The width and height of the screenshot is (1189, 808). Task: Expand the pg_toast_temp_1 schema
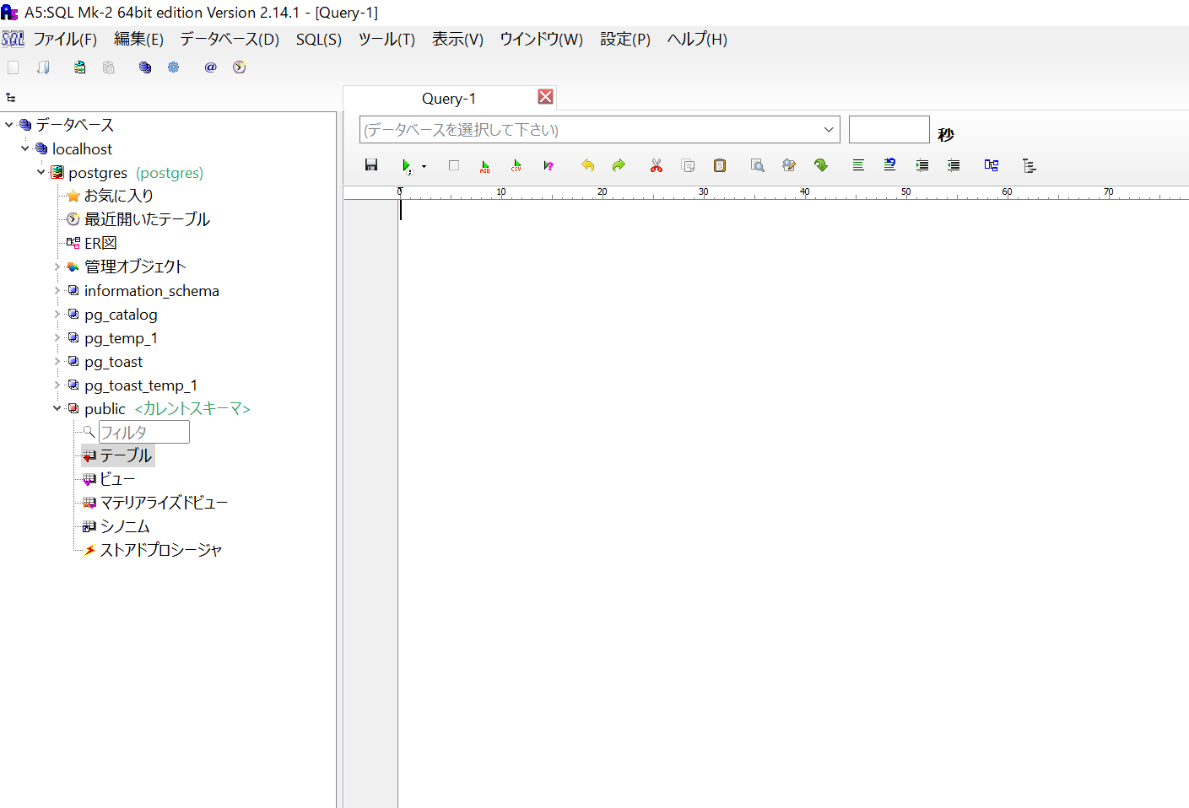[x=57, y=385]
